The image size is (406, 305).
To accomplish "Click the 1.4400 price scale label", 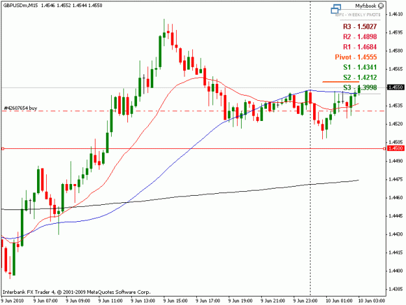I will point(396,271).
